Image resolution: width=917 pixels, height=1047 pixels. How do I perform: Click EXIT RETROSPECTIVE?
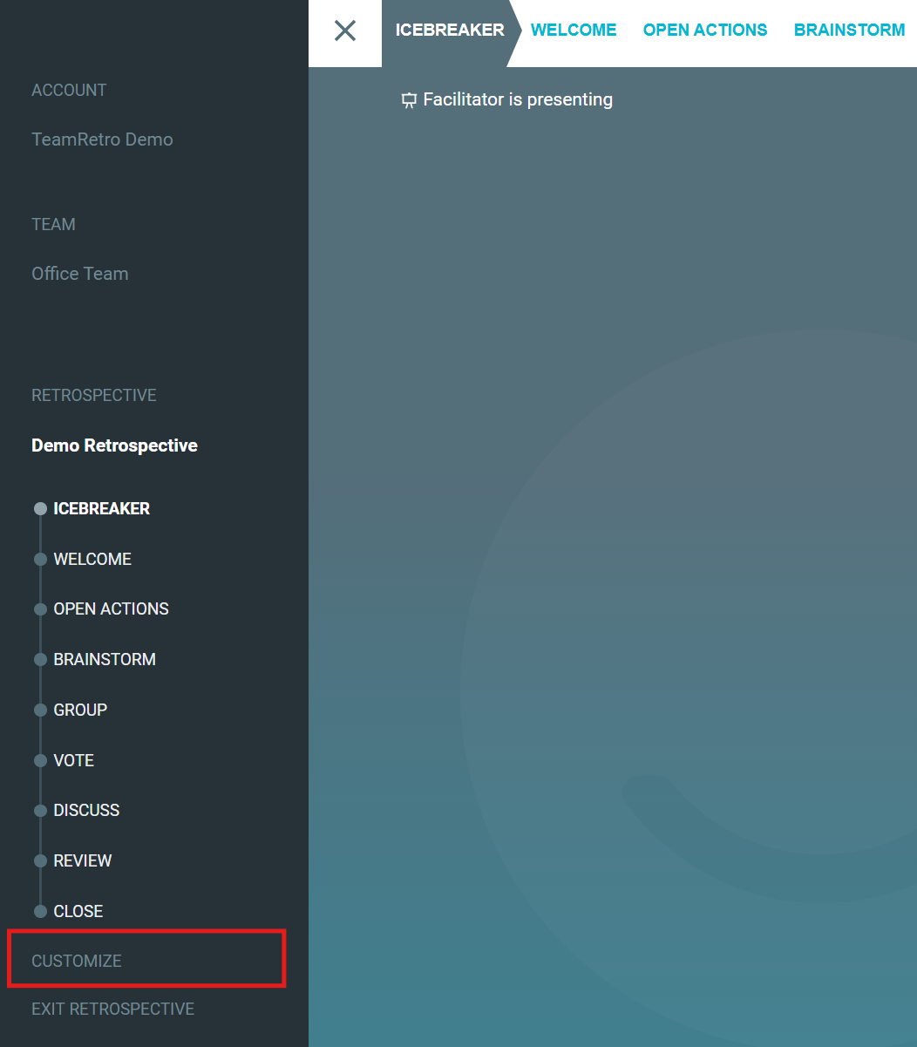click(112, 1009)
